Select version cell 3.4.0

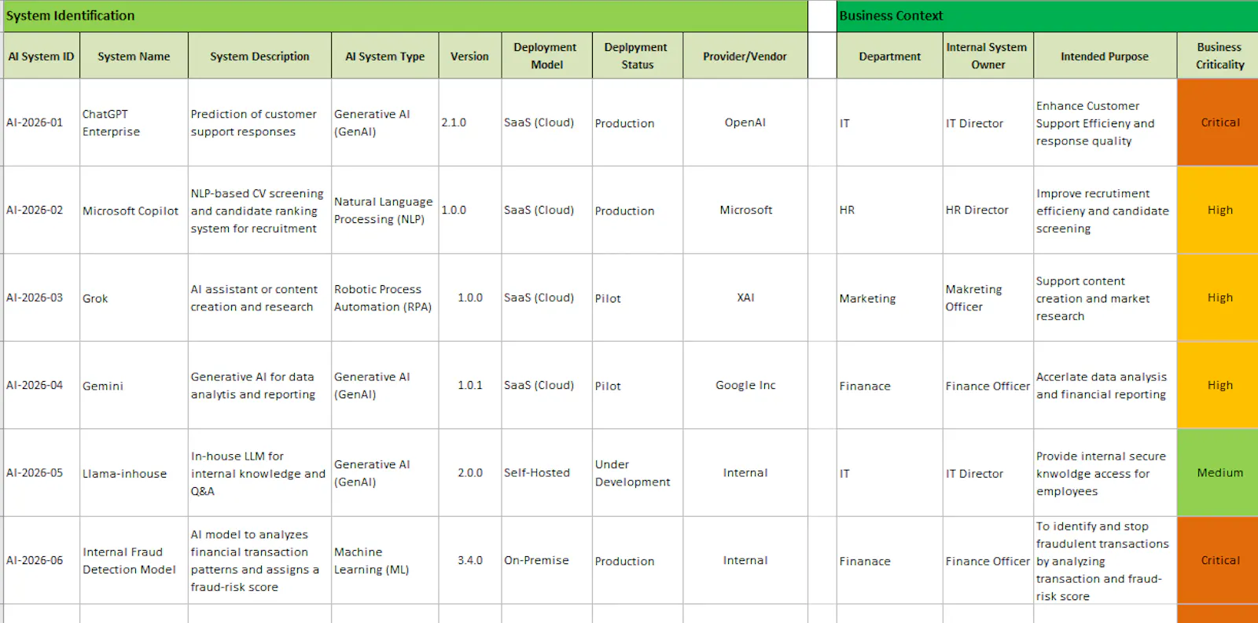coord(469,560)
